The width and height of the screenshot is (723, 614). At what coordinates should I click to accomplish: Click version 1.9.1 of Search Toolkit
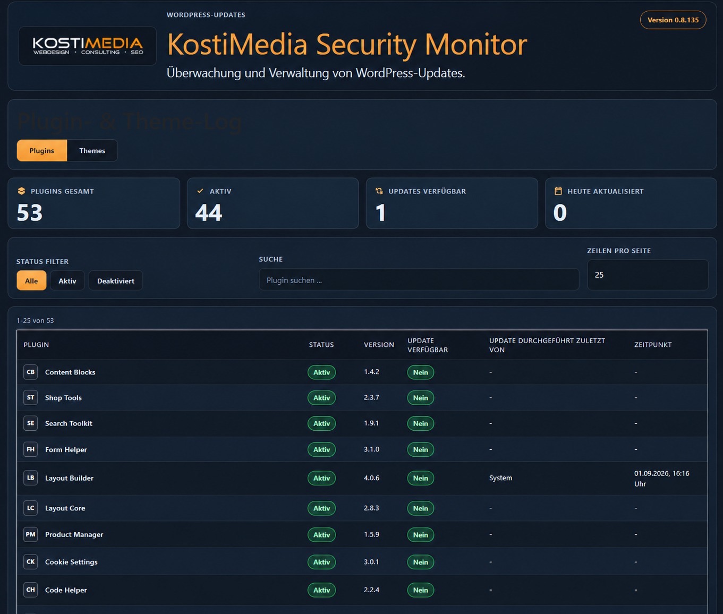pyautogui.click(x=371, y=423)
